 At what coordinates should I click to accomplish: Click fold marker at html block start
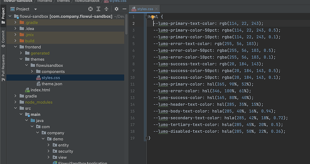click(146, 17)
